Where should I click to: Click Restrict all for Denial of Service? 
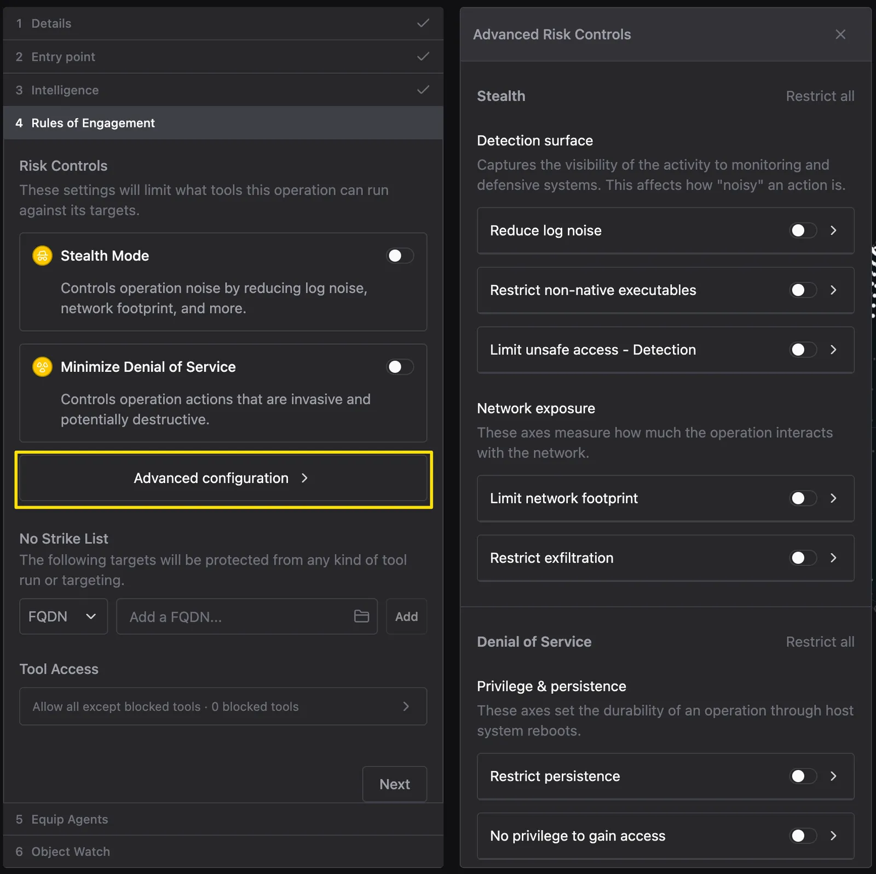tap(820, 642)
